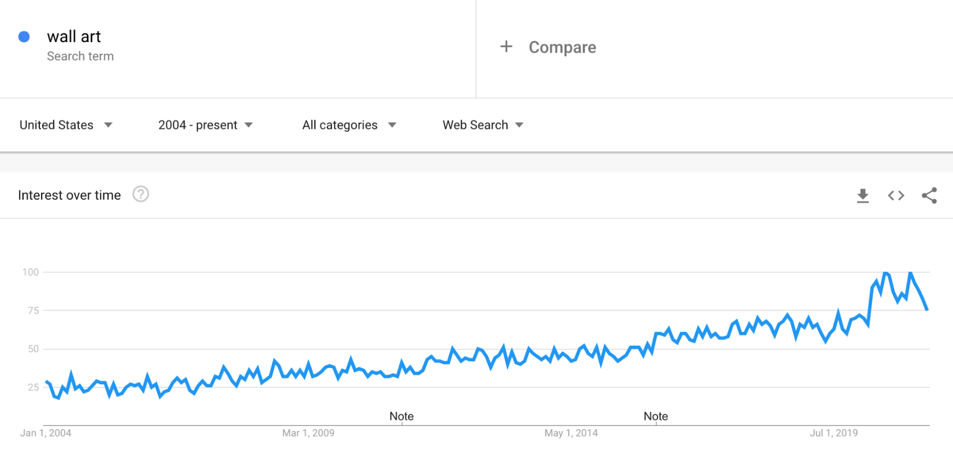Open the Interest over time help icon
The width and height of the screenshot is (953, 455).
[x=141, y=194]
